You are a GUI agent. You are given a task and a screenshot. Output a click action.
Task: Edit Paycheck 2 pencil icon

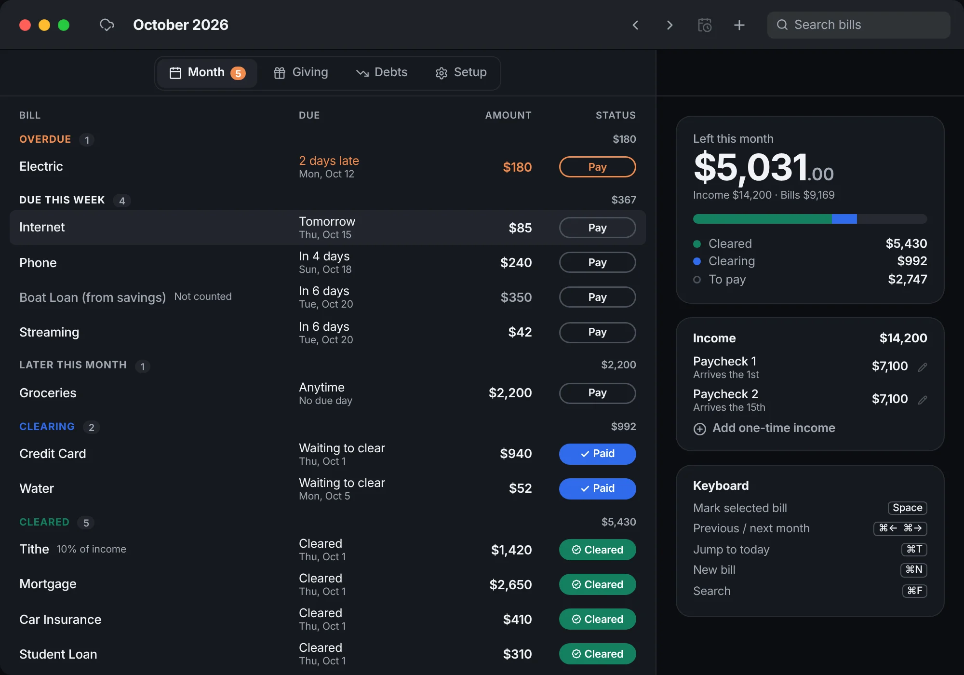tap(923, 400)
